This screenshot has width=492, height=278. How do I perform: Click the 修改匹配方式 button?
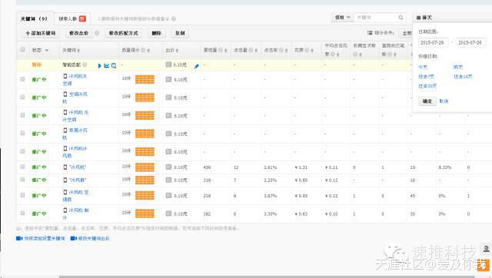point(123,33)
